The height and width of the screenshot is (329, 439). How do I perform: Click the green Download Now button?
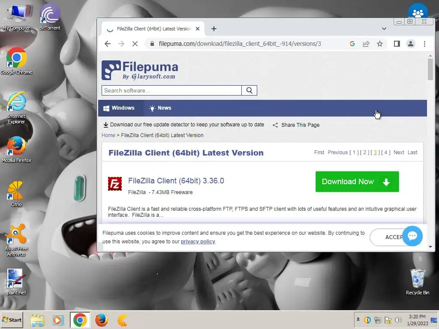click(357, 182)
